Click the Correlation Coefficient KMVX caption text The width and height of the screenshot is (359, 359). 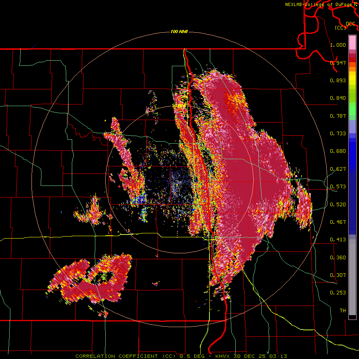click(x=181, y=356)
